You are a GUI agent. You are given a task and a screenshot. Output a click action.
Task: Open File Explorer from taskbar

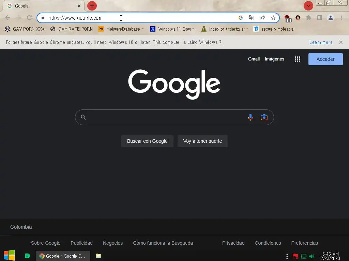[x=98, y=256]
